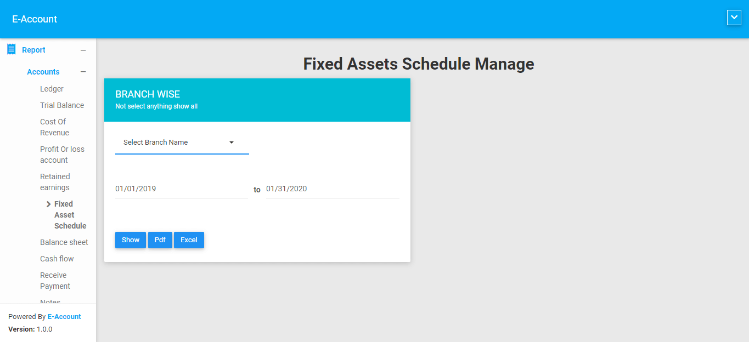
Task: Click the Show button
Action: click(x=131, y=240)
